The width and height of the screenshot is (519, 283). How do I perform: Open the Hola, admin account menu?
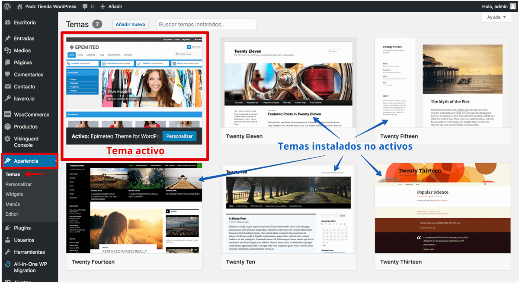(498, 6)
